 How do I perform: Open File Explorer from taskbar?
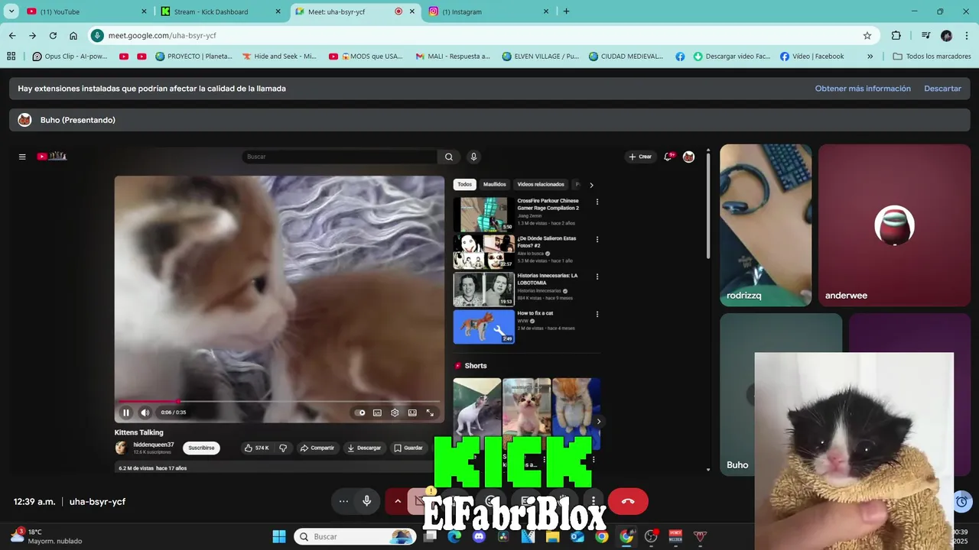(x=552, y=536)
